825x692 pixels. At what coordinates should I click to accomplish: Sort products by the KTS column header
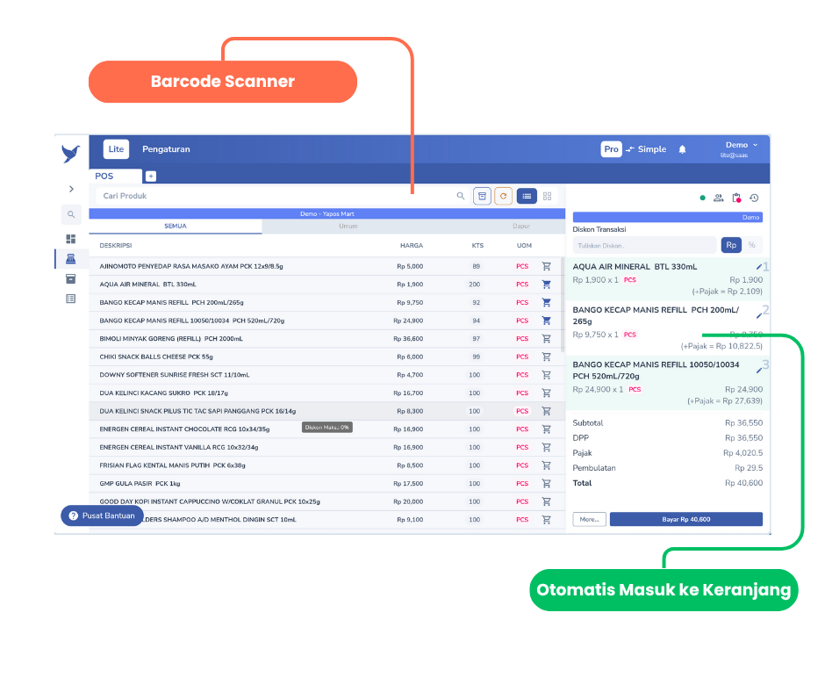[x=477, y=246]
